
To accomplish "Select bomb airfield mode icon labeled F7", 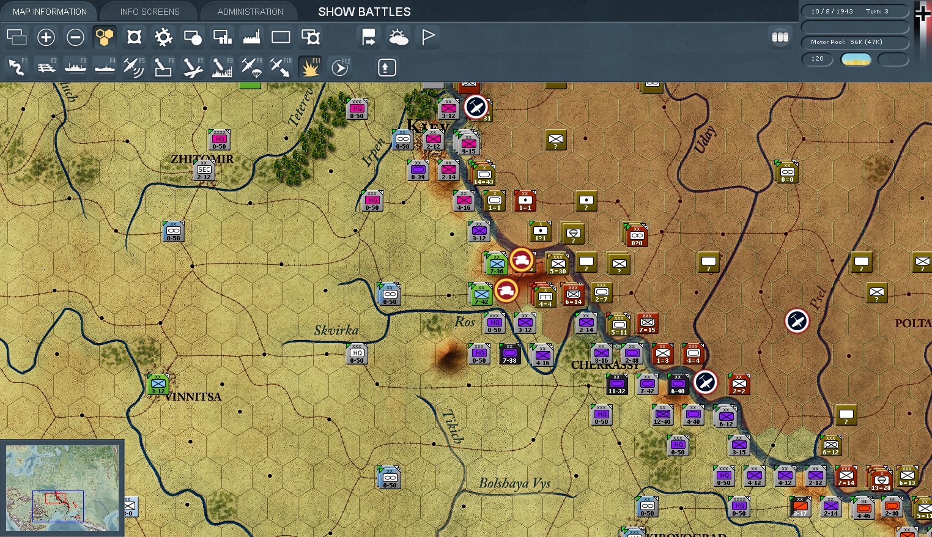I will click(x=193, y=67).
